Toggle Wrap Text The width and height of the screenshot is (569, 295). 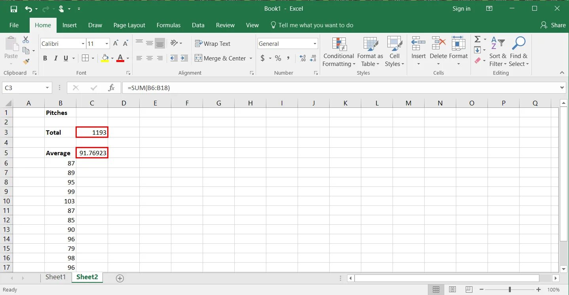pyautogui.click(x=212, y=43)
